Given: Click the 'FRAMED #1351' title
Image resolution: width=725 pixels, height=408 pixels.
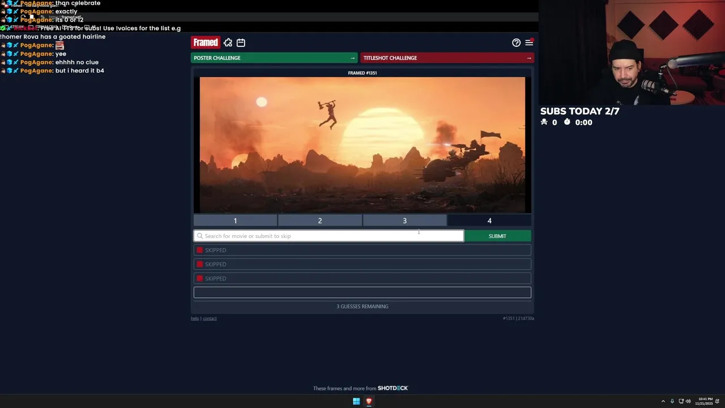Looking at the screenshot, I should coord(362,73).
